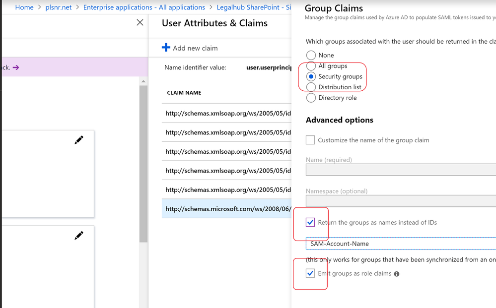Open Enterprise applications breadcrumb
The height and width of the screenshot is (308, 496).
point(144,7)
